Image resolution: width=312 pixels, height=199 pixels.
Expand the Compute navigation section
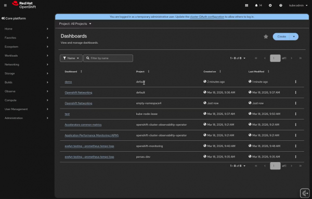tap(27, 100)
